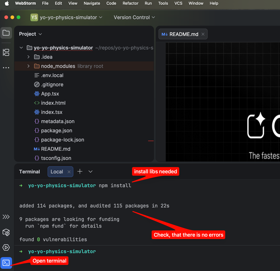Viewport: 280px width, 271px height.
Task: Add a new terminal tab with plus
Action: click(x=80, y=172)
